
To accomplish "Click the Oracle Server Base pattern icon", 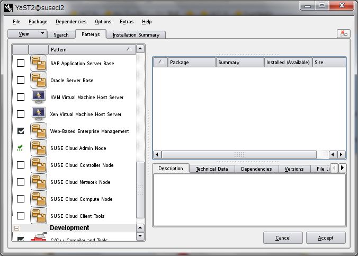I will (39, 80).
